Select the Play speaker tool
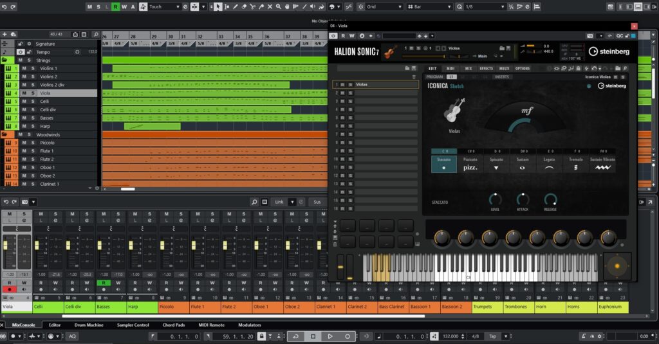659x344 pixels. 313,6
